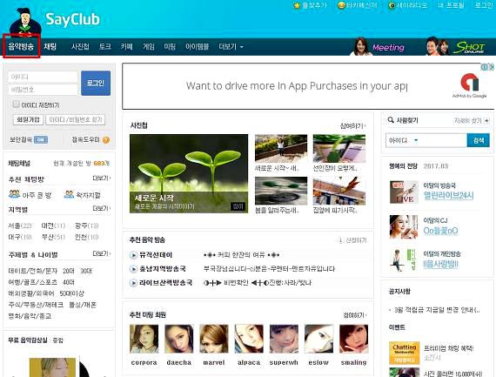Click the blue 로그인 button
Image resolution: width=496 pixels, height=377 pixels.
tap(96, 83)
